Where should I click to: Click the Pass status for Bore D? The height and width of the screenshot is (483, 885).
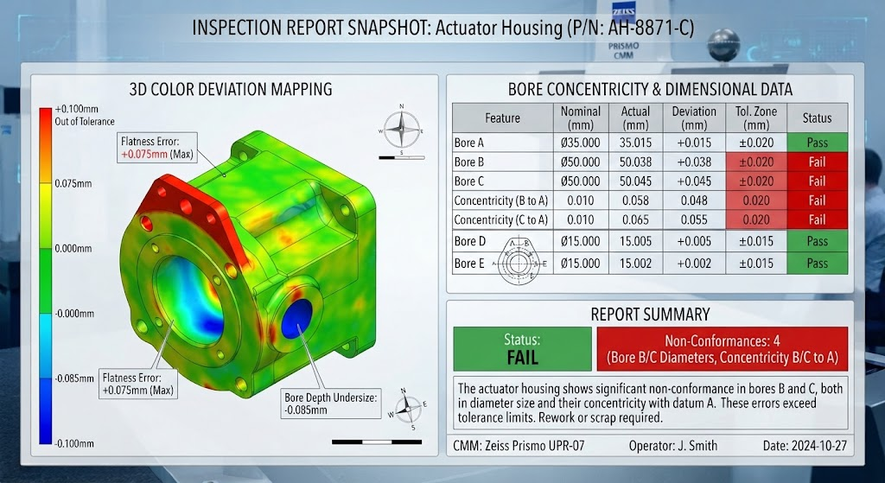[818, 241]
